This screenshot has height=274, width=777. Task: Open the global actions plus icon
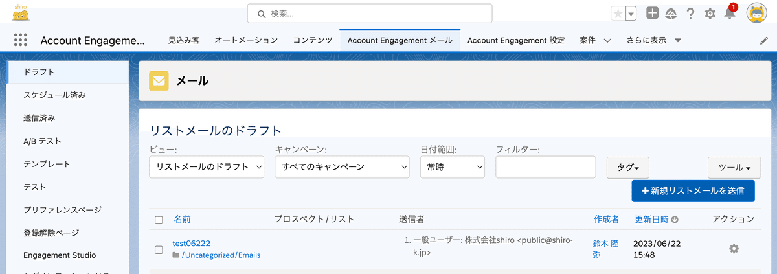(653, 13)
